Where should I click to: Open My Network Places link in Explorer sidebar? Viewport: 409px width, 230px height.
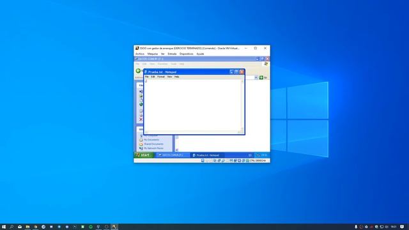(151, 148)
